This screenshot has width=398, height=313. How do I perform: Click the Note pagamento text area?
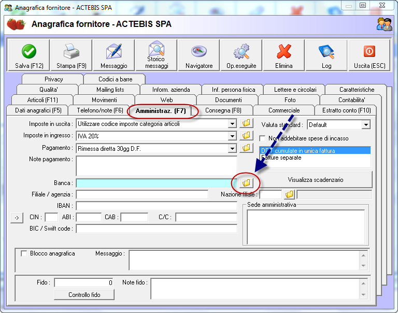(157, 166)
